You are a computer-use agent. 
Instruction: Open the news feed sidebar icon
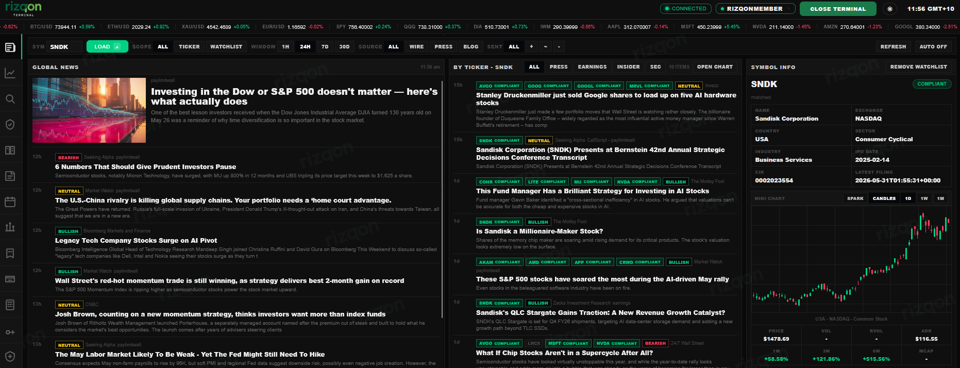[10, 47]
